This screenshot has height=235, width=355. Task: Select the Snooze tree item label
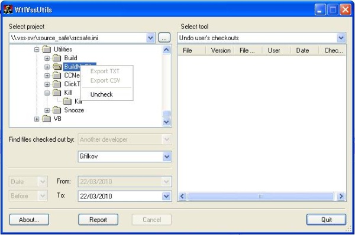coord(74,110)
